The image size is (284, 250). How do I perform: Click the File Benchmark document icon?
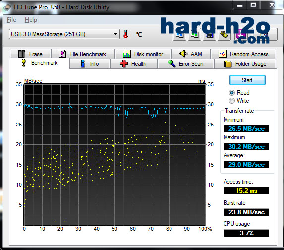coord(62,54)
